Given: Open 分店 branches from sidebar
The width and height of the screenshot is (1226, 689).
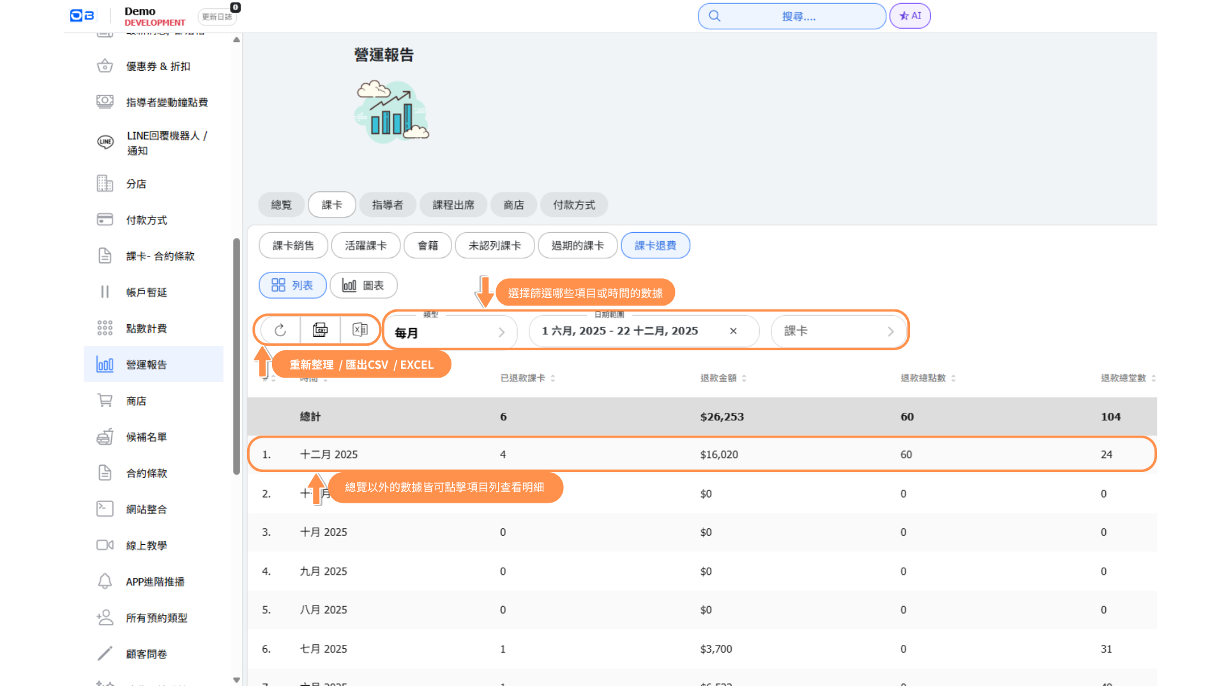Looking at the screenshot, I should [x=136, y=184].
